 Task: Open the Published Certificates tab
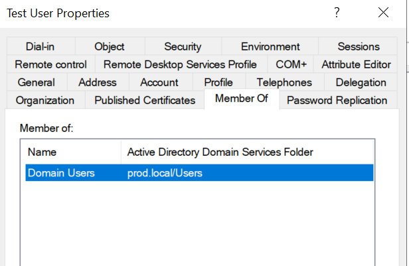pos(145,100)
